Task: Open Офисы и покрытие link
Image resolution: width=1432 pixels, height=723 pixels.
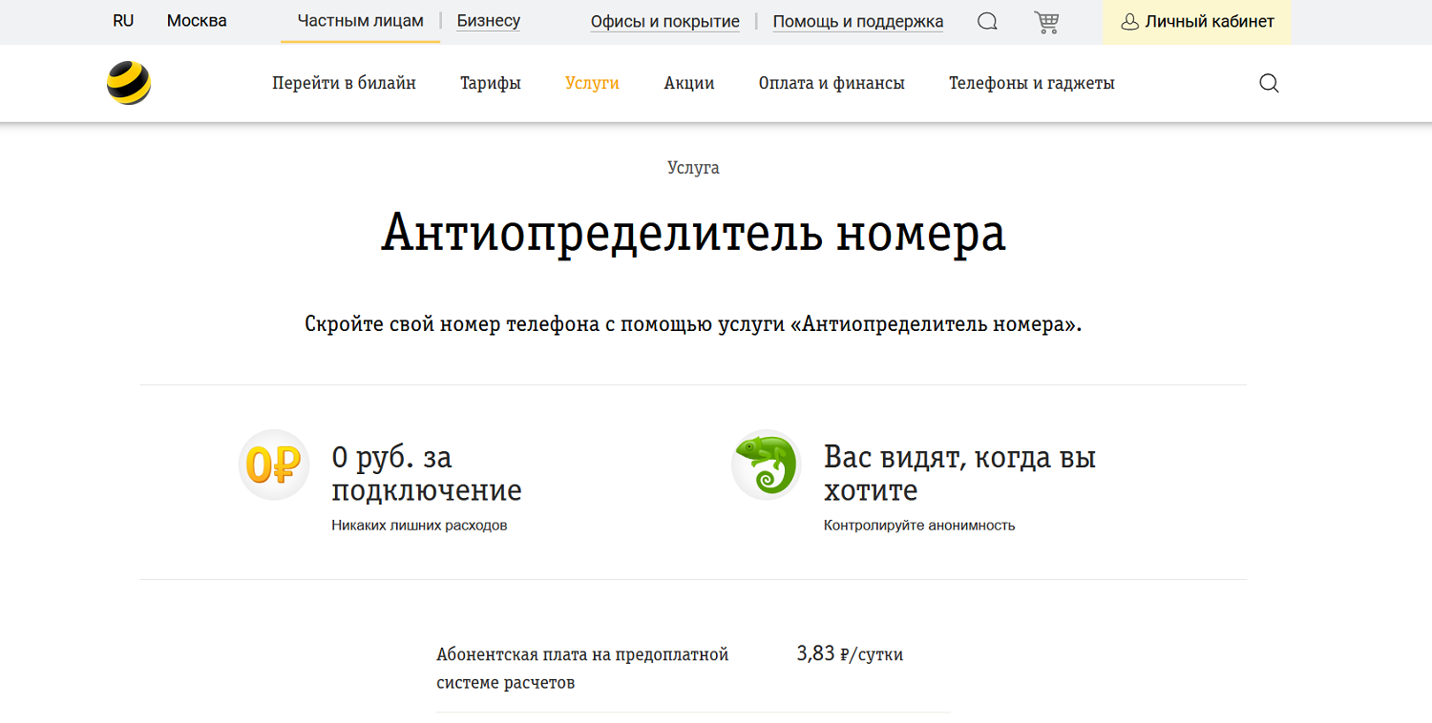Action: [x=665, y=22]
